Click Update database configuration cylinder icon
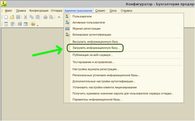Viewport: 195px width, 121px height. coord(19,24)
